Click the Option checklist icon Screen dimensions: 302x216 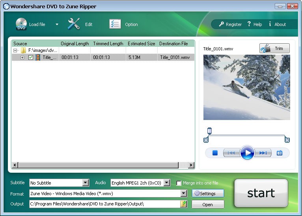(115, 24)
